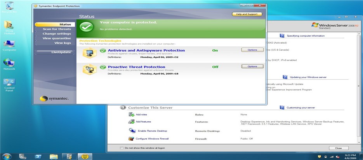Click the Windows Start orb
The height and width of the screenshot is (160, 363).
[x=6, y=156]
